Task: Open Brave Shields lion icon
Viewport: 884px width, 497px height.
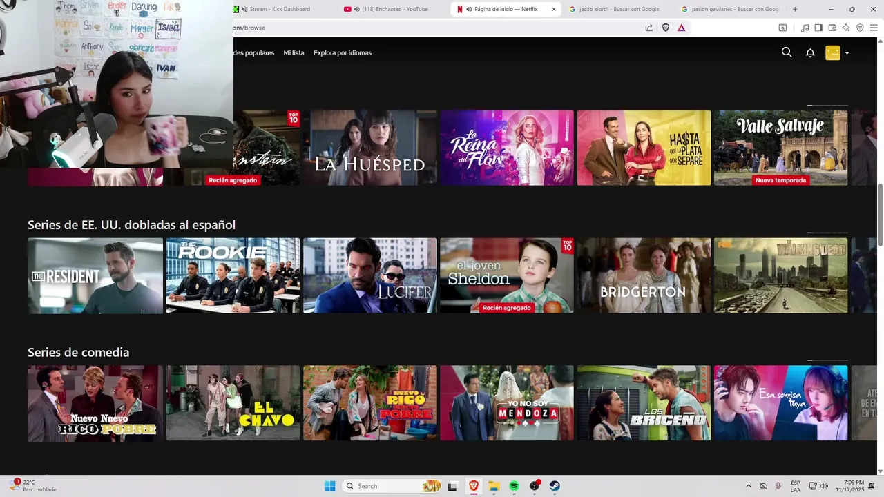Action: click(666, 28)
